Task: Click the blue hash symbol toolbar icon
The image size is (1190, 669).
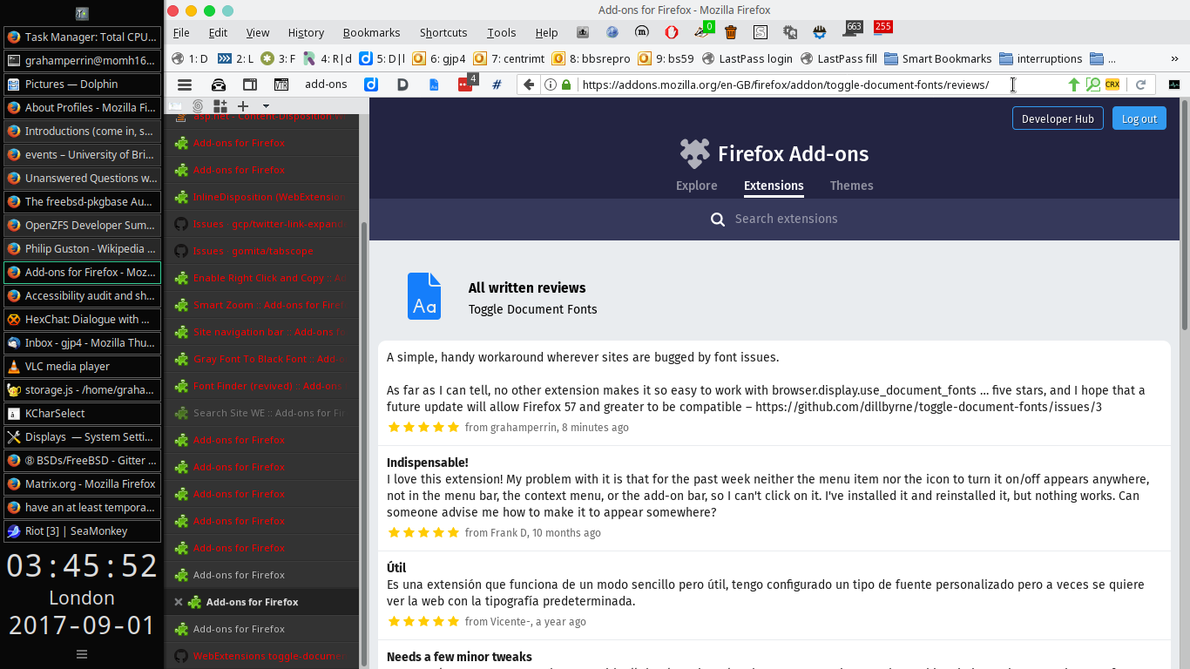Action: click(497, 84)
